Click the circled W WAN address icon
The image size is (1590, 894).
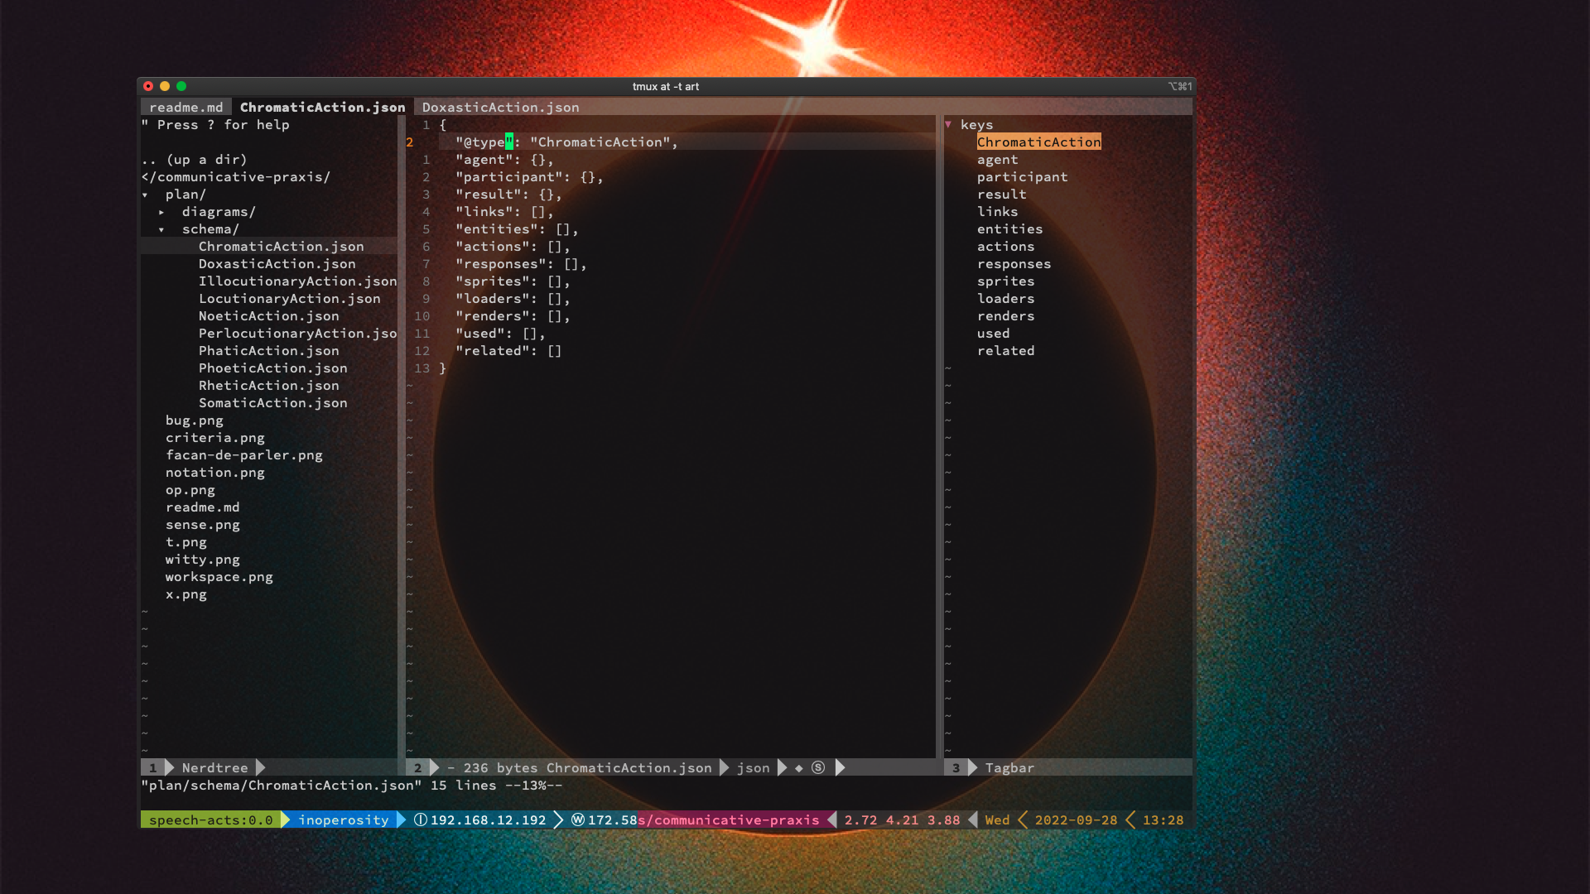click(578, 819)
